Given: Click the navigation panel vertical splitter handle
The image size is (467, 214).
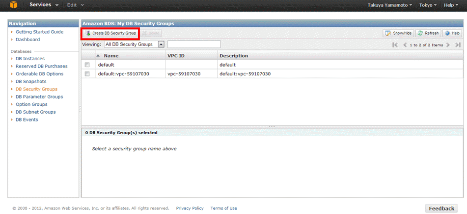Looking at the screenshot, I should (x=80, y=109).
